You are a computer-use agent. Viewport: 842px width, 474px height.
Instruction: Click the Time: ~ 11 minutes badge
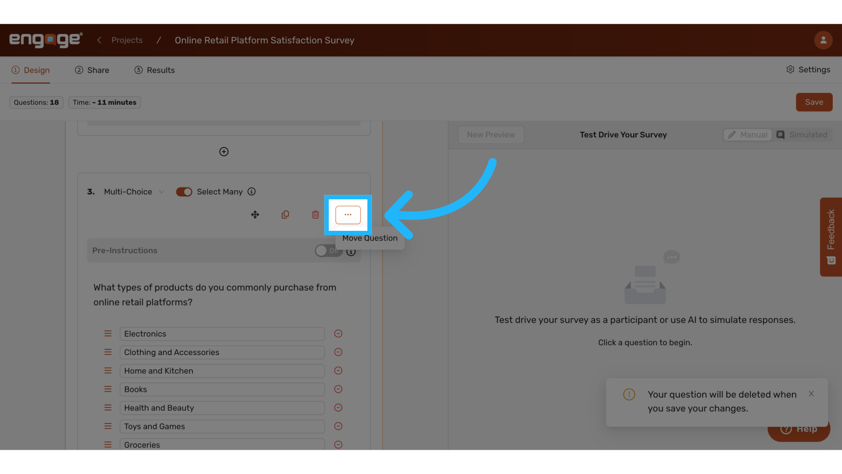[104, 102]
